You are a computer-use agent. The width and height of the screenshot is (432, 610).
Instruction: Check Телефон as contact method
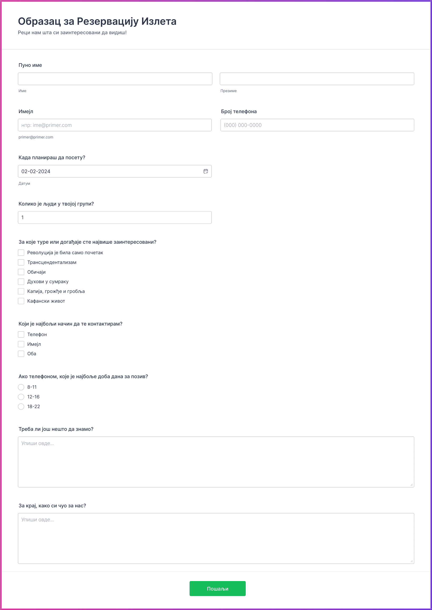(x=21, y=334)
